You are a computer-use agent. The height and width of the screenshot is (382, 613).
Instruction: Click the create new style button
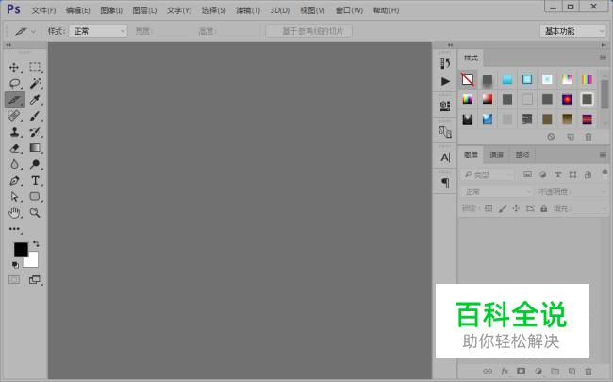click(571, 137)
